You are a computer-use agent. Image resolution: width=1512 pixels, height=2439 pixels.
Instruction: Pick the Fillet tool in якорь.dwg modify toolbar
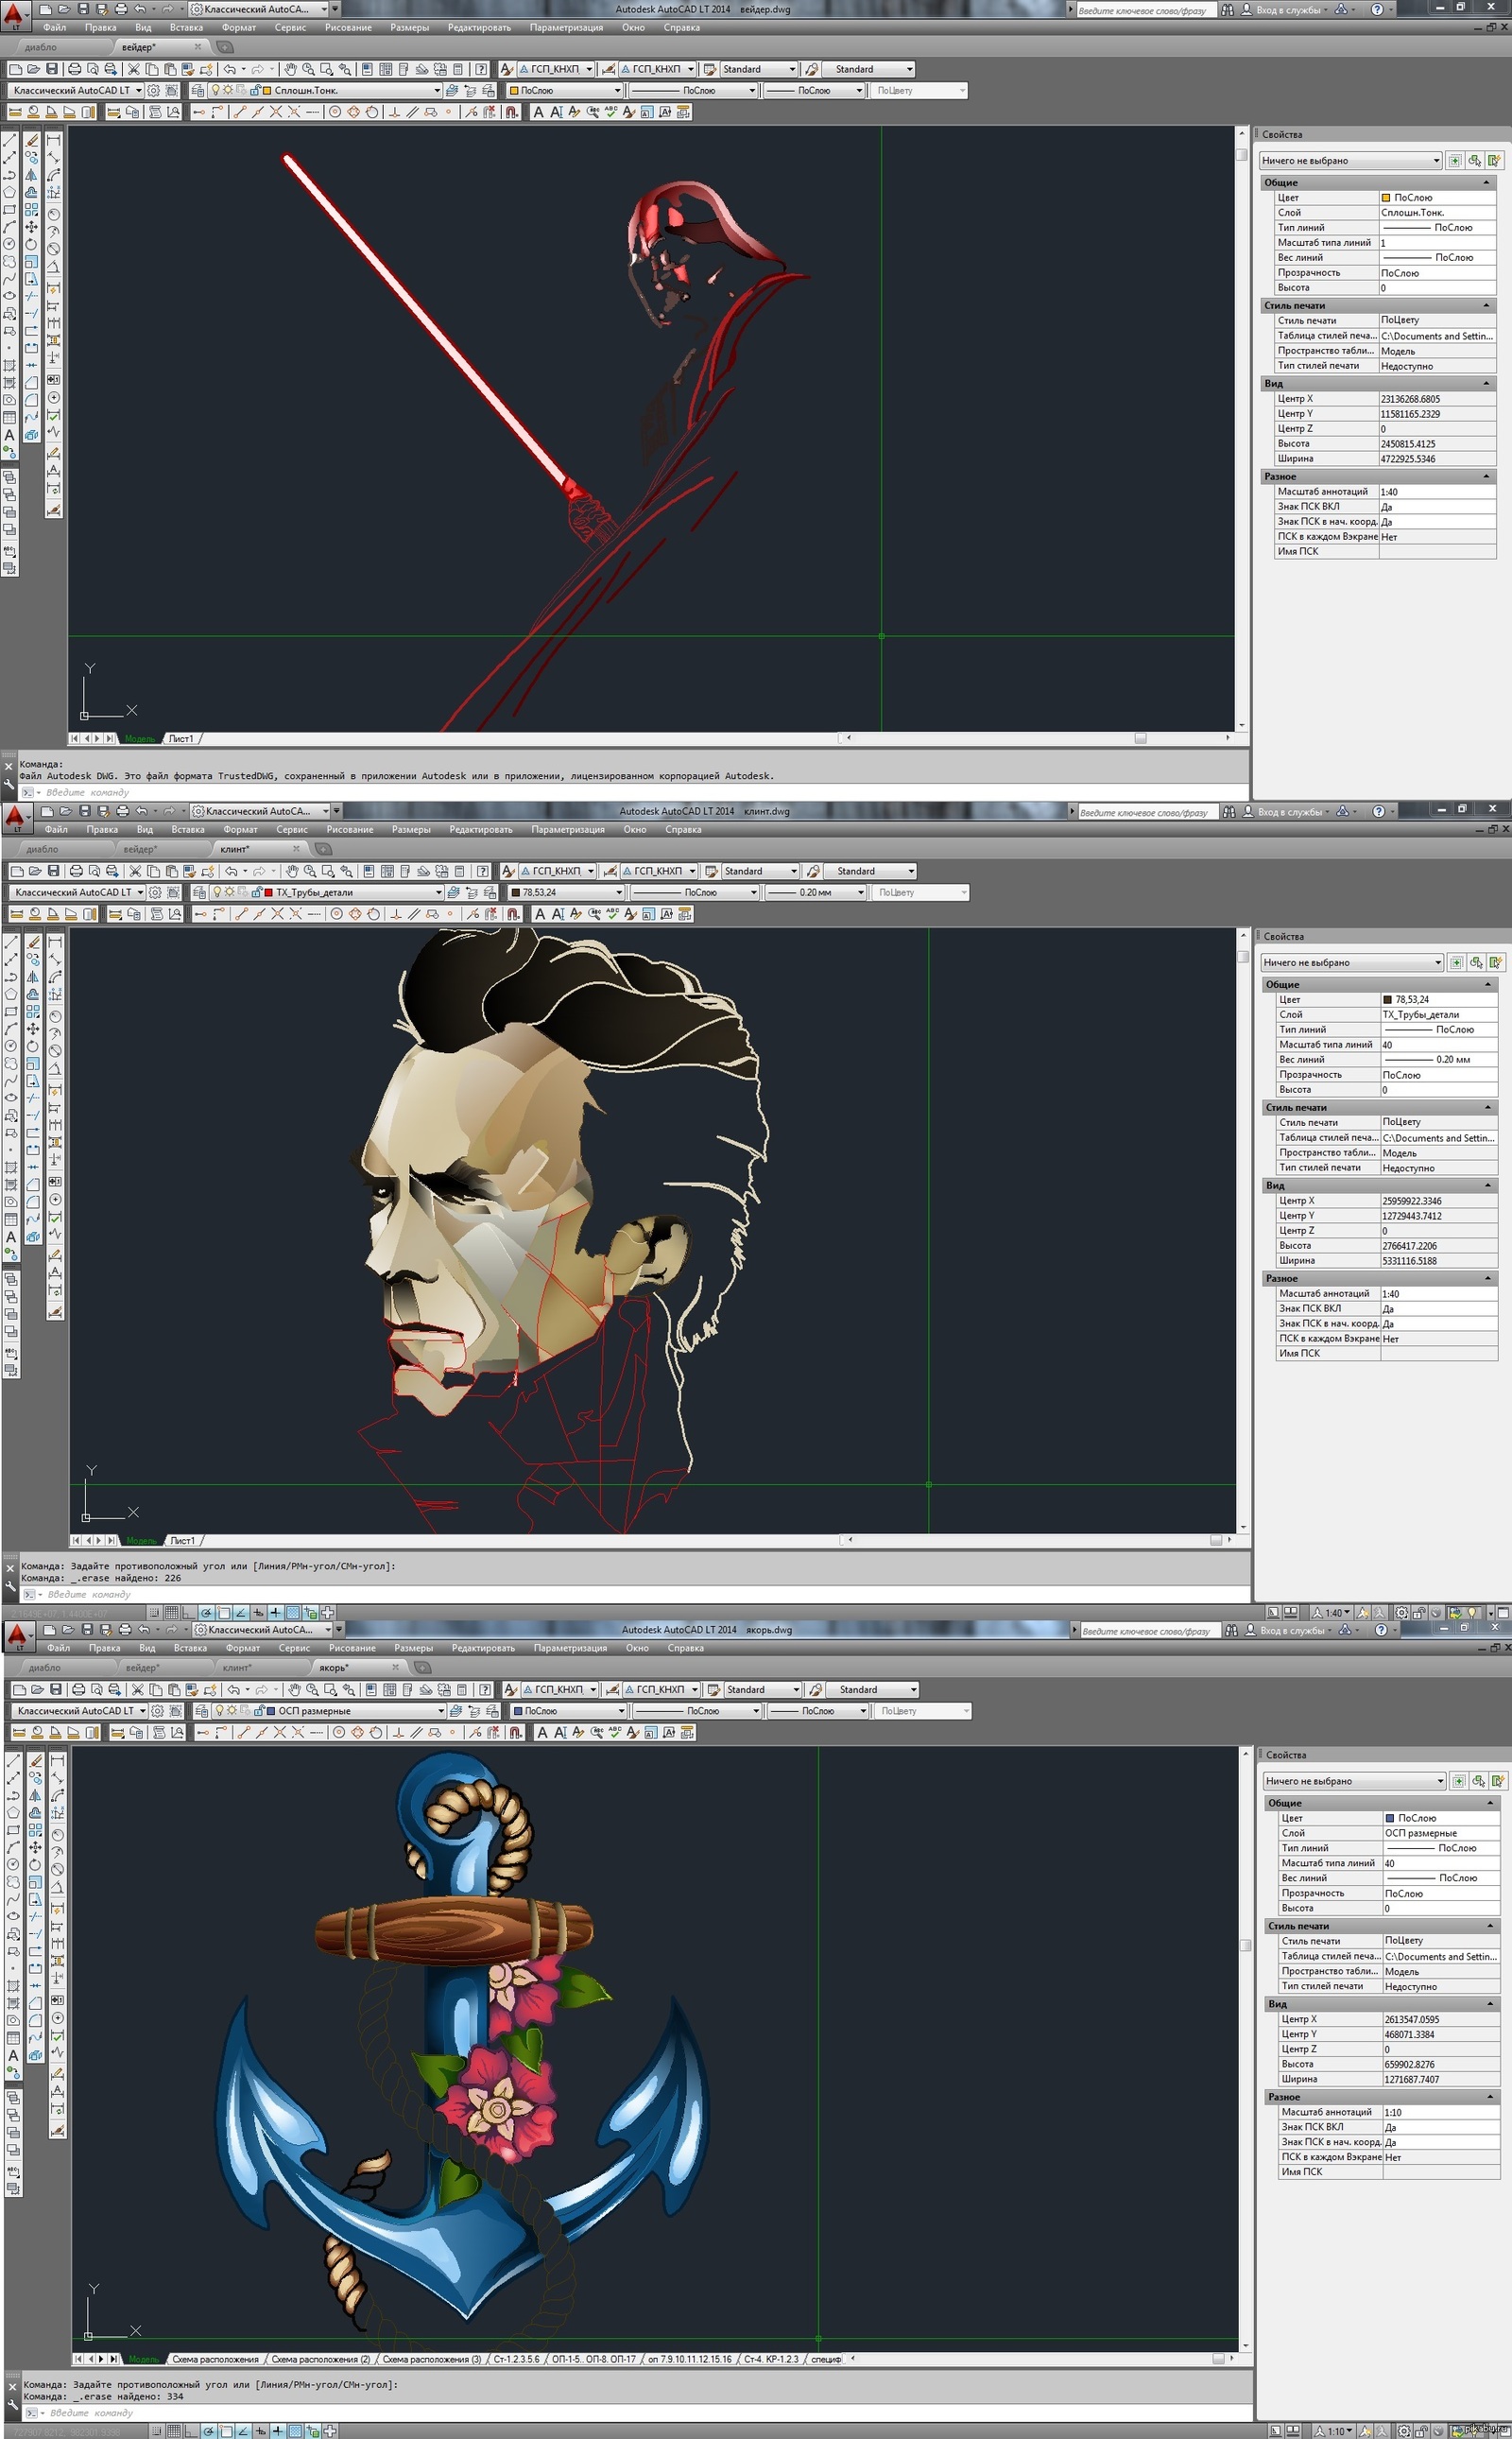click(36, 2019)
